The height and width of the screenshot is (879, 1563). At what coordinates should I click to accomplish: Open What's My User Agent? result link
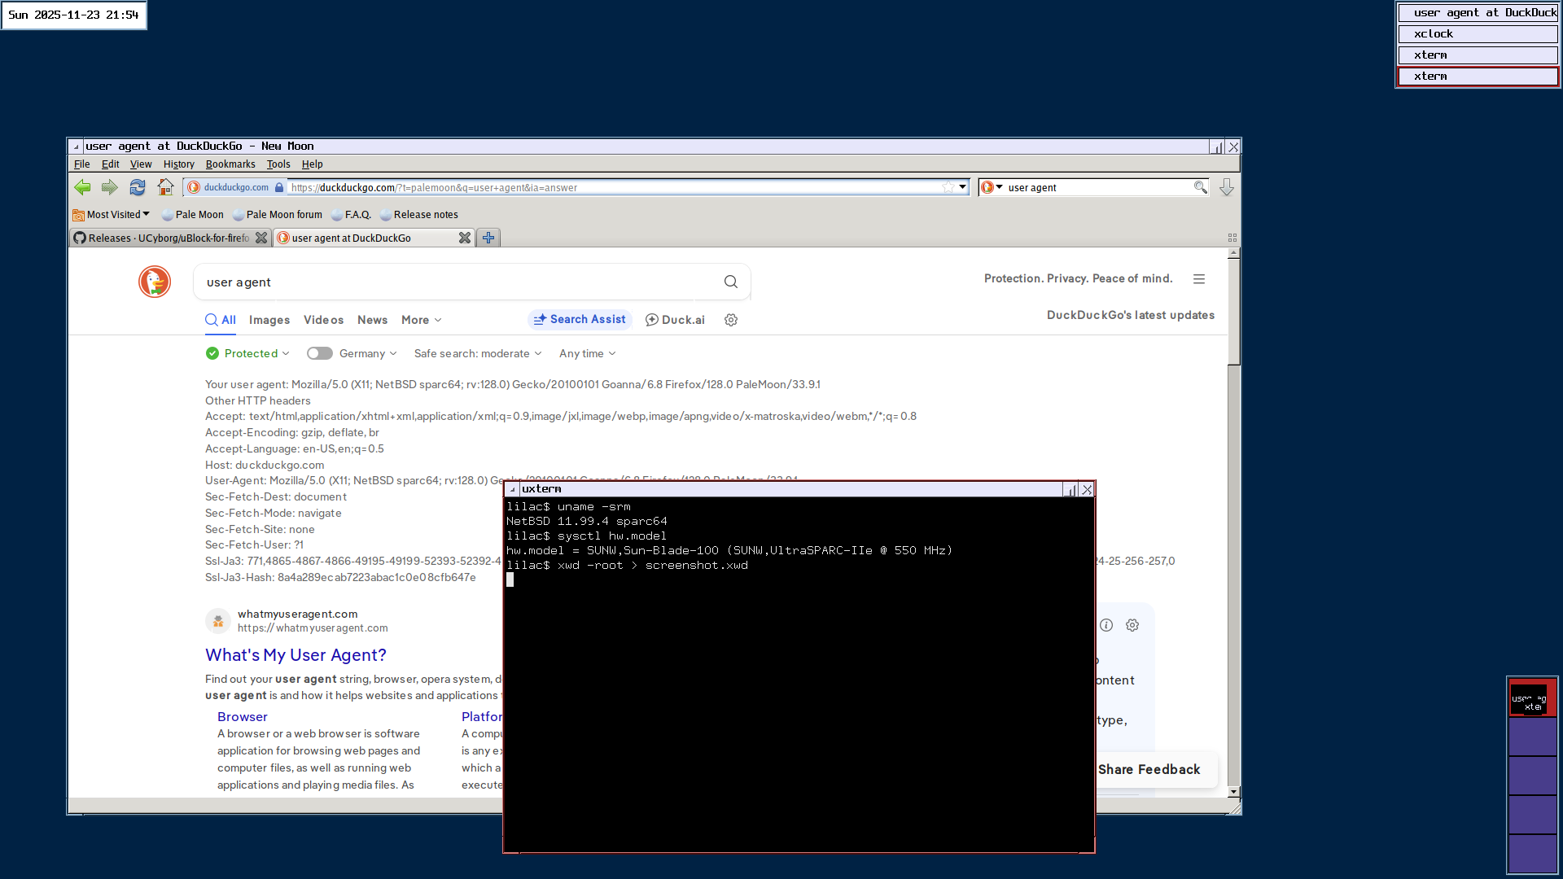[296, 655]
